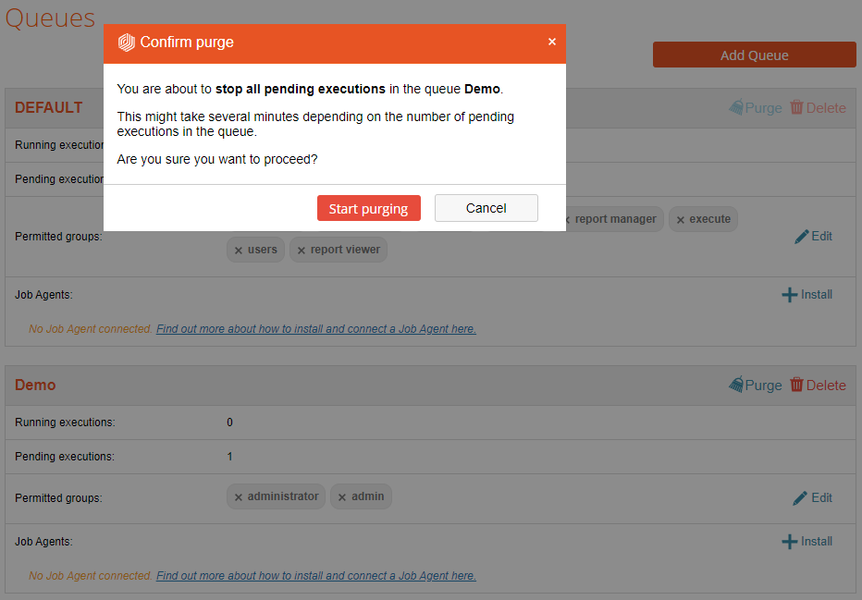Click the Purge broom icon for DEFAULT queue

click(736, 107)
